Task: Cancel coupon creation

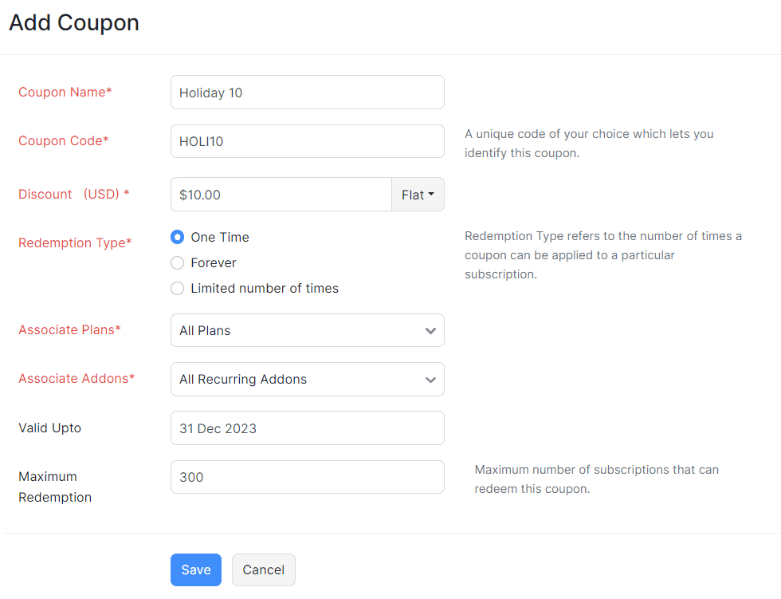Action: click(x=263, y=569)
